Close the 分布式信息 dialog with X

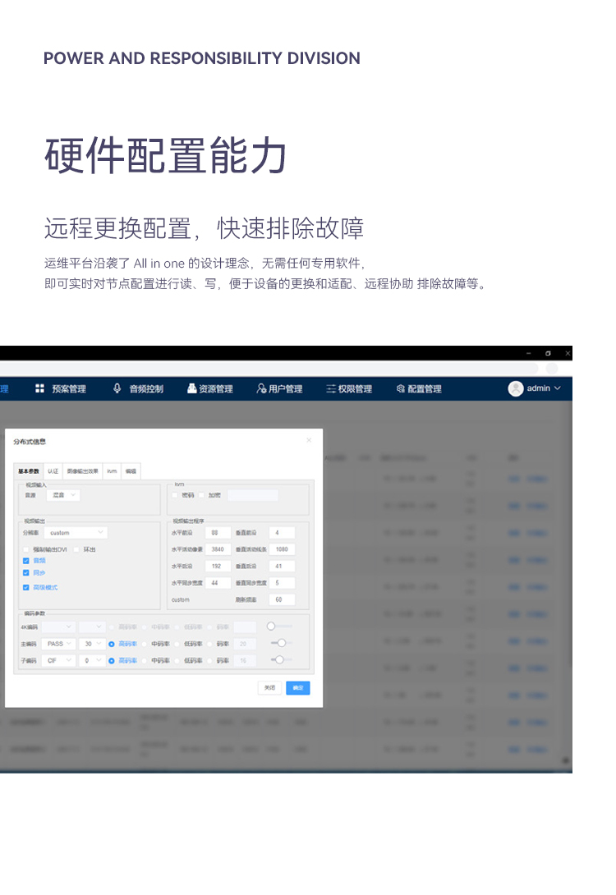(309, 440)
